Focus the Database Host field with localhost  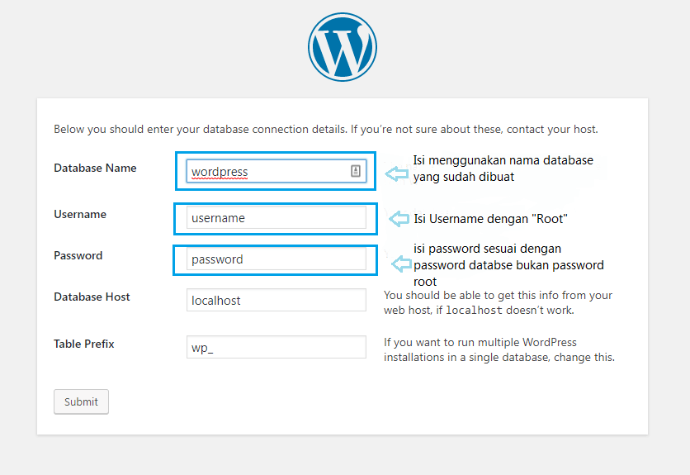(x=276, y=300)
